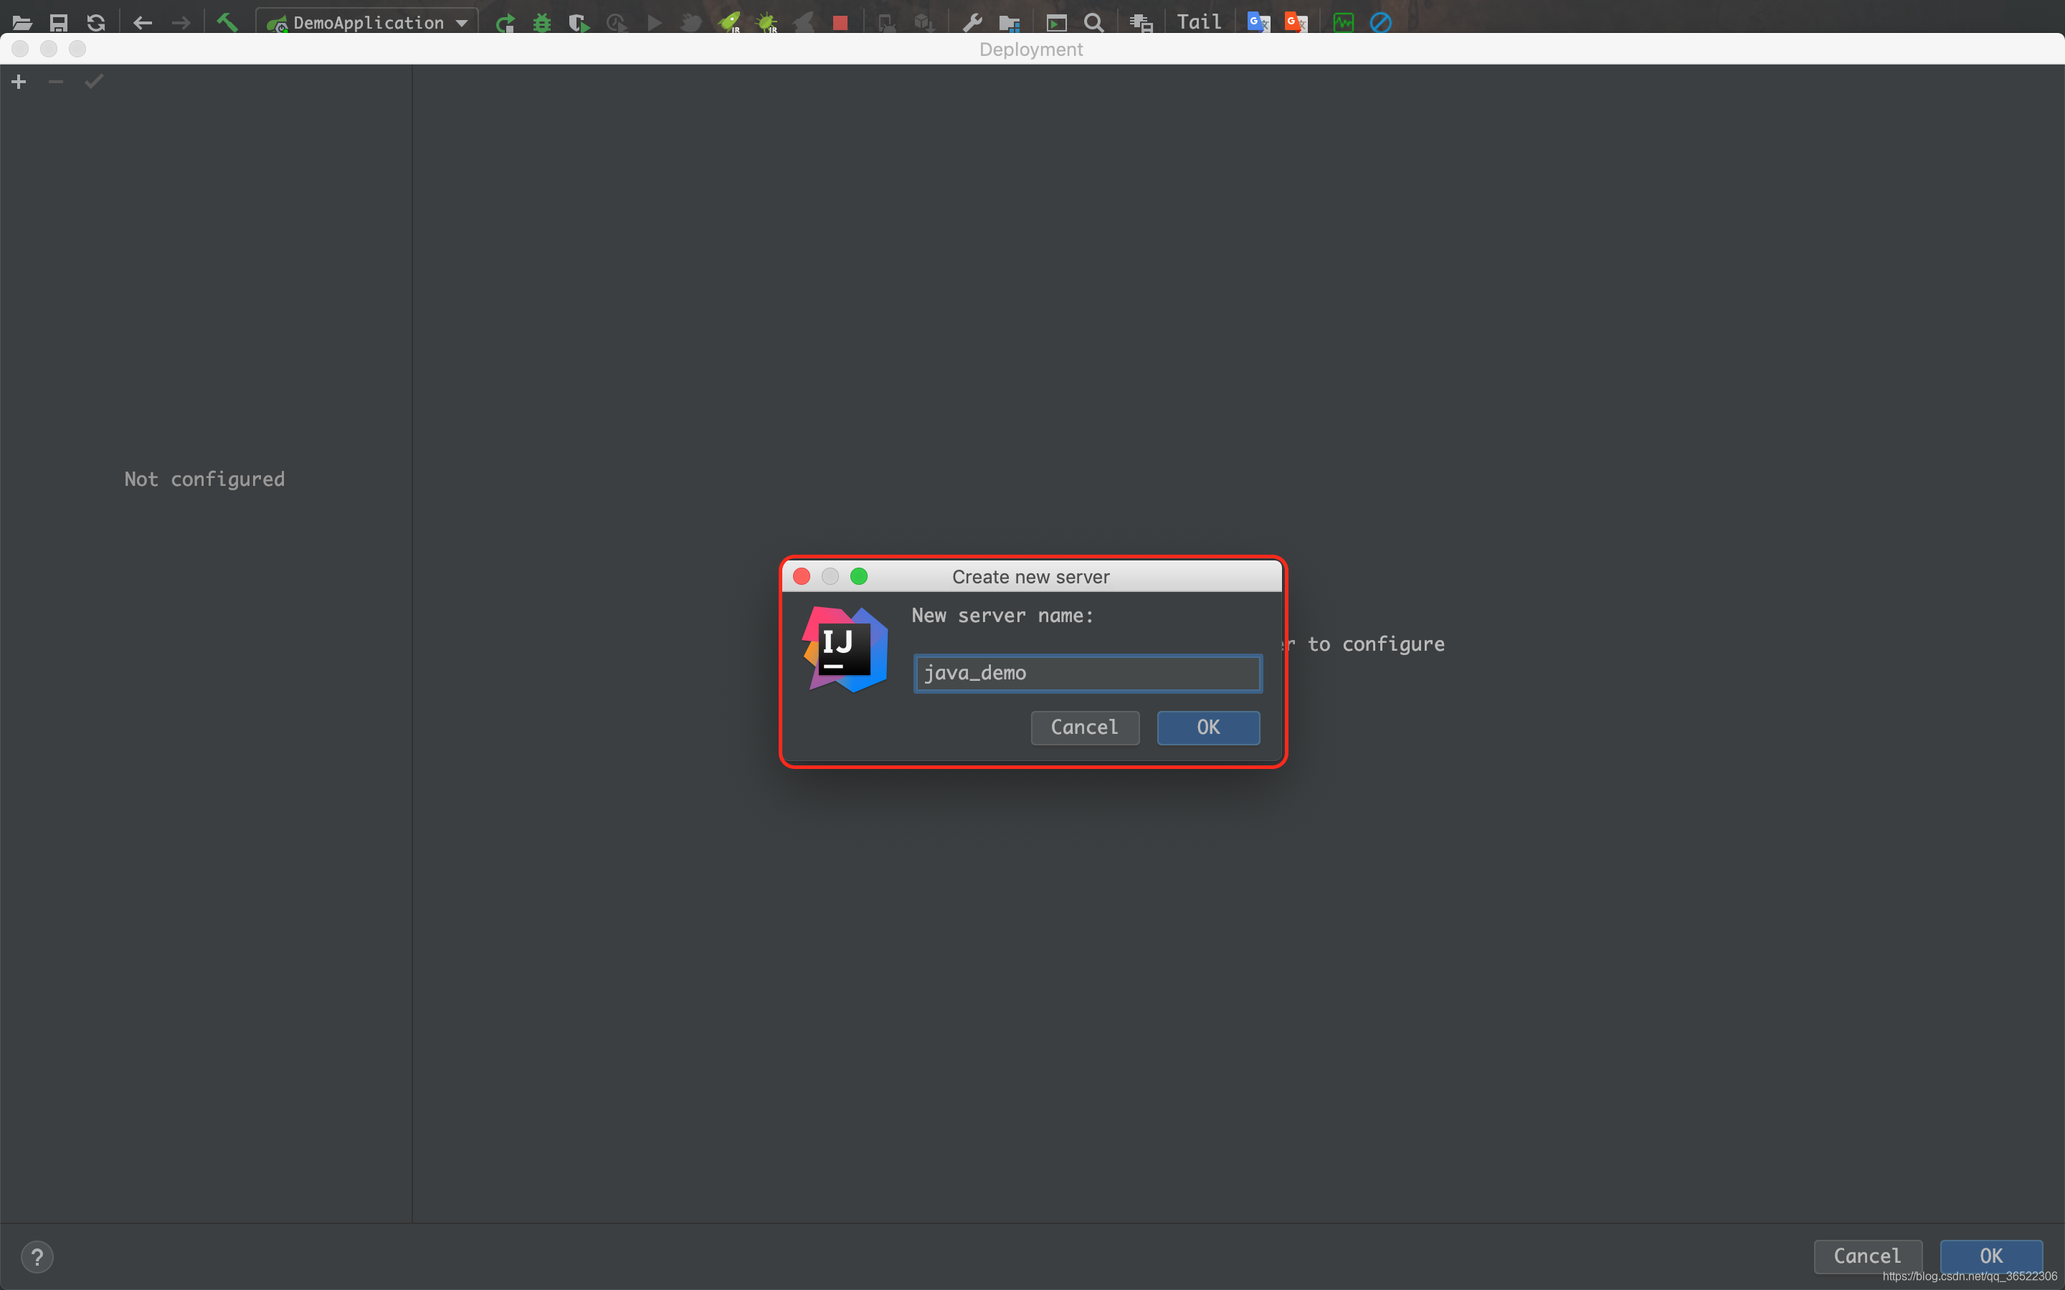Click the Run with Coverage shield icon
Screen dimensions: 2065x1290
pyautogui.click(x=579, y=23)
